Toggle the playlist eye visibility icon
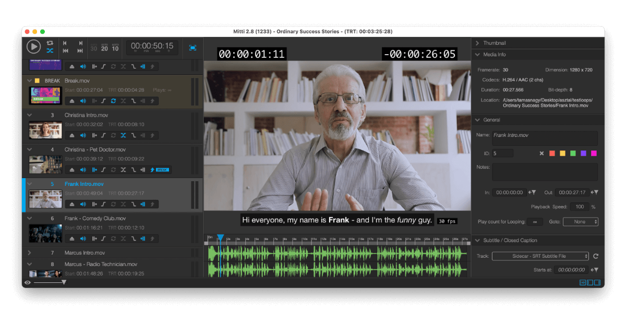626x328 pixels. pyautogui.click(x=27, y=283)
